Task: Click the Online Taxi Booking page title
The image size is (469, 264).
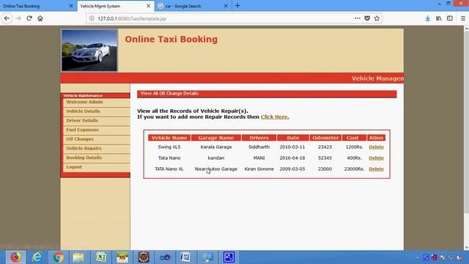Action: point(171,39)
